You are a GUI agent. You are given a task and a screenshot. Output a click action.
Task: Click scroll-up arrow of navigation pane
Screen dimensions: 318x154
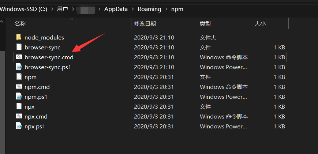click(1, 22)
